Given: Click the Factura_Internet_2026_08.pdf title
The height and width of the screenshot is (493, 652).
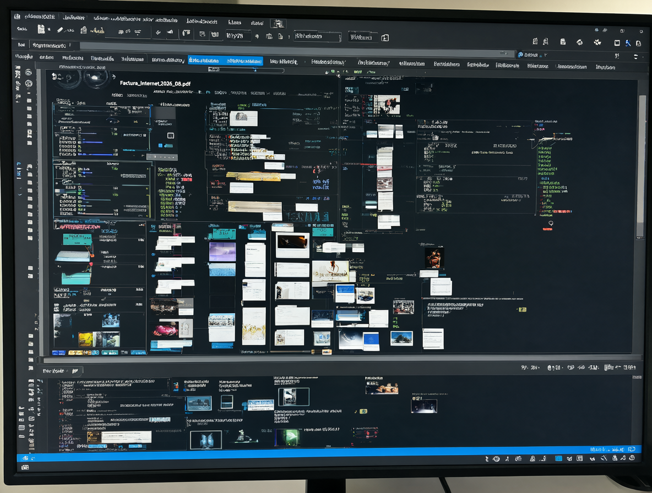Looking at the screenshot, I should click(155, 84).
